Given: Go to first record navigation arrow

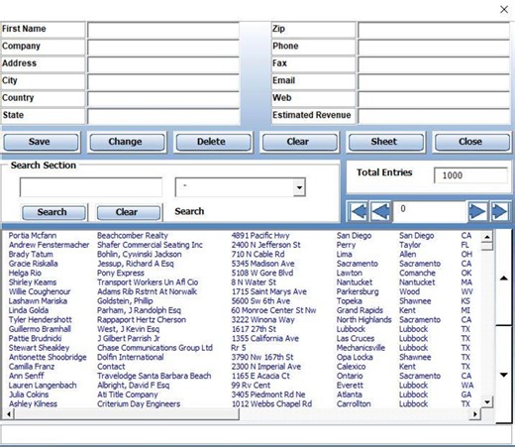Looking at the screenshot, I should tap(358, 211).
